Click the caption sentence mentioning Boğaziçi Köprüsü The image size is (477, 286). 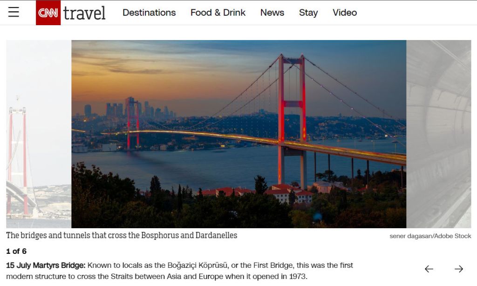(x=179, y=271)
